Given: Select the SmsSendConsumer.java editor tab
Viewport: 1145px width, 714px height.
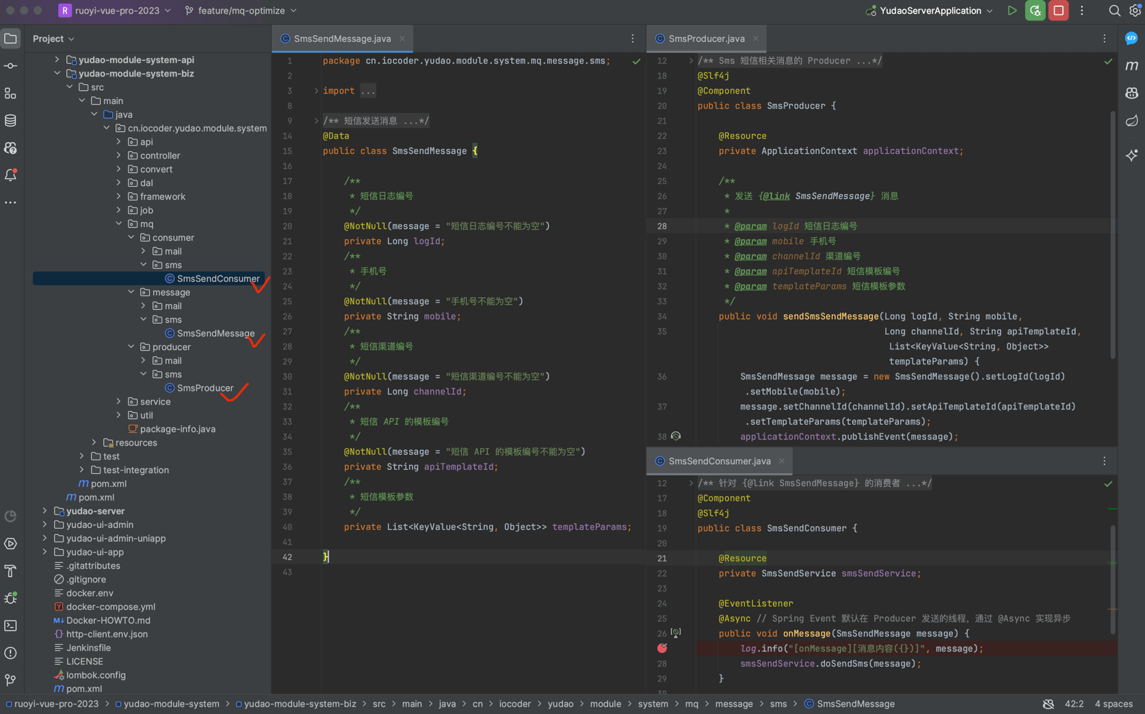Looking at the screenshot, I should (x=719, y=462).
